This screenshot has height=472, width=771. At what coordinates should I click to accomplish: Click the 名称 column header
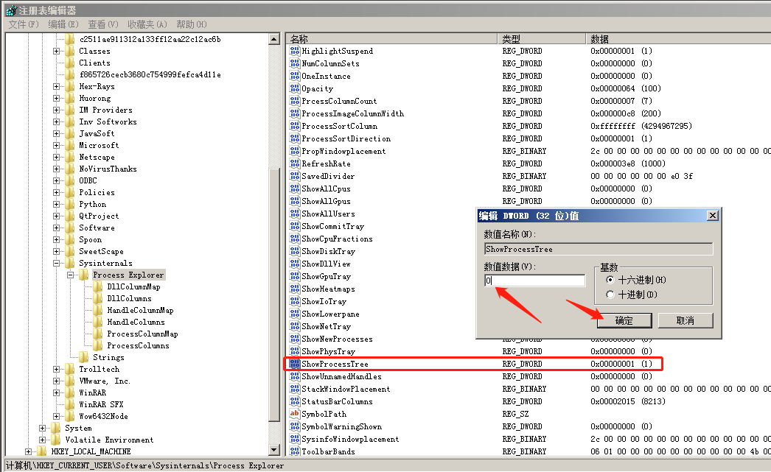[391, 39]
